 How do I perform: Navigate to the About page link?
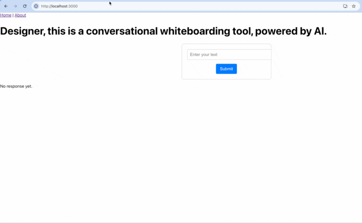(20, 15)
